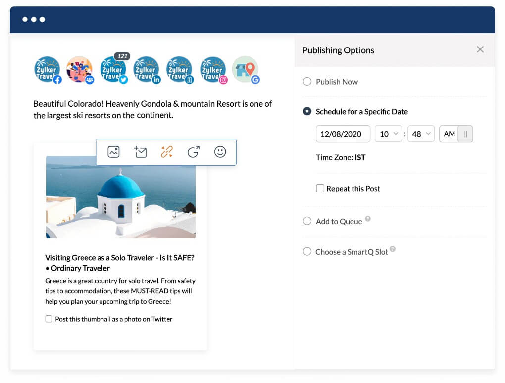Viewport: 505px width, 383px height.
Task: Select the Zylker Travel Facebook account avatar
Action: (47, 70)
